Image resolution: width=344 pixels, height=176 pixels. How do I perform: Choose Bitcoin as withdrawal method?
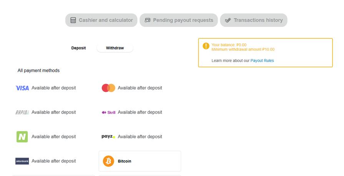(x=140, y=161)
